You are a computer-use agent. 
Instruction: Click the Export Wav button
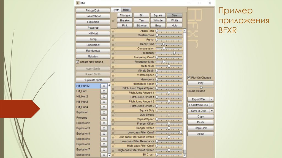click(199, 99)
